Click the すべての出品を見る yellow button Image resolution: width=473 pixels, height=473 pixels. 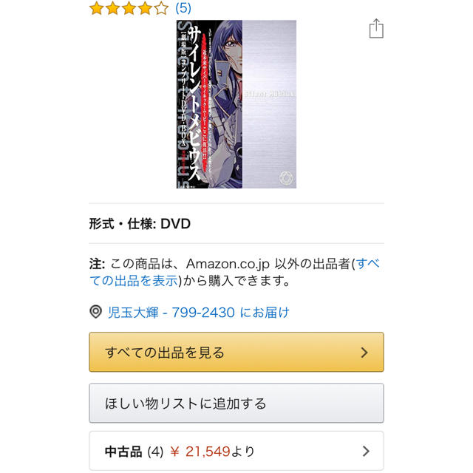(236, 352)
